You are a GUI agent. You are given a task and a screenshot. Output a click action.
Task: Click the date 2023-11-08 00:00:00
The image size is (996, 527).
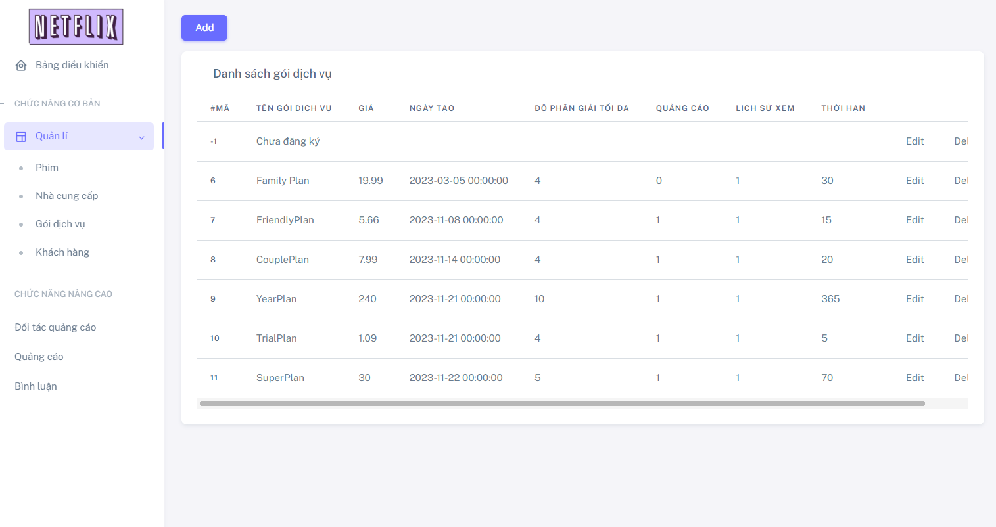tap(456, 220)
